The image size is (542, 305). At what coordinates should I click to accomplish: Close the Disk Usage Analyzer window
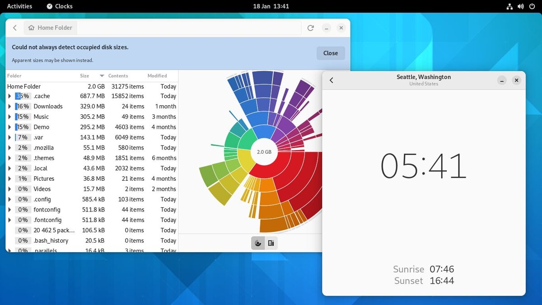pyautogui.click(x=341, y=28)
